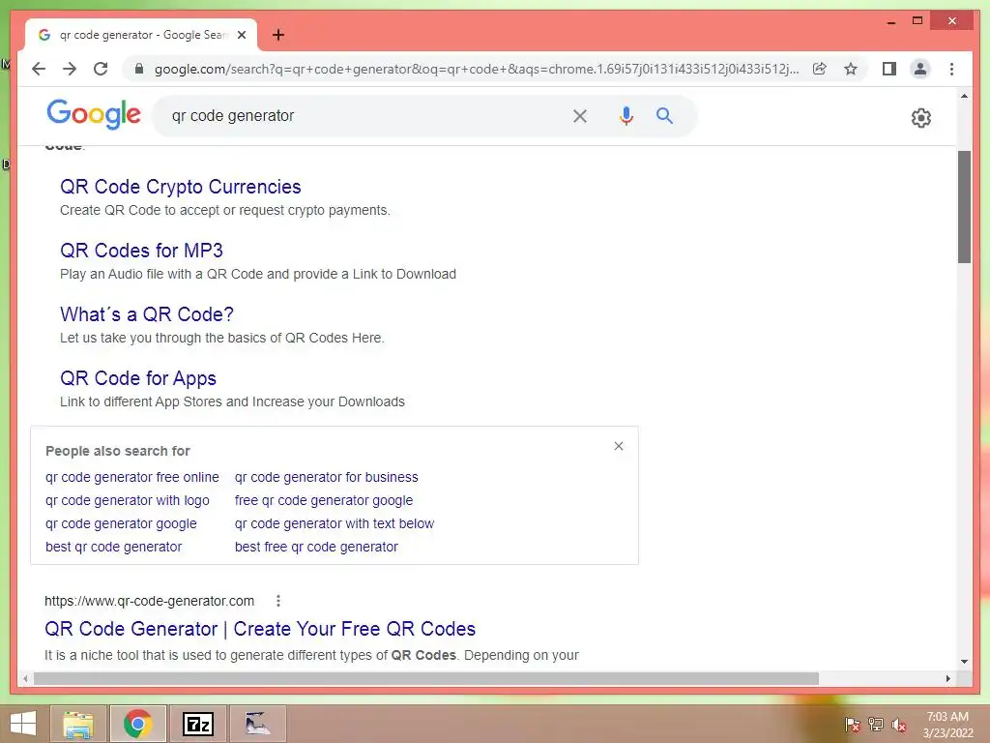
Task: Open QR Code Crypto Currencies link
Action: tap(181, 187)
